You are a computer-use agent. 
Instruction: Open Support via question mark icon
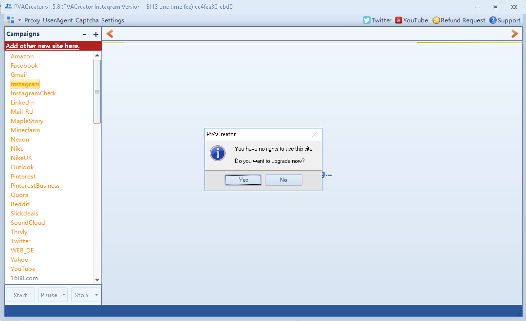tap(493, 20)
